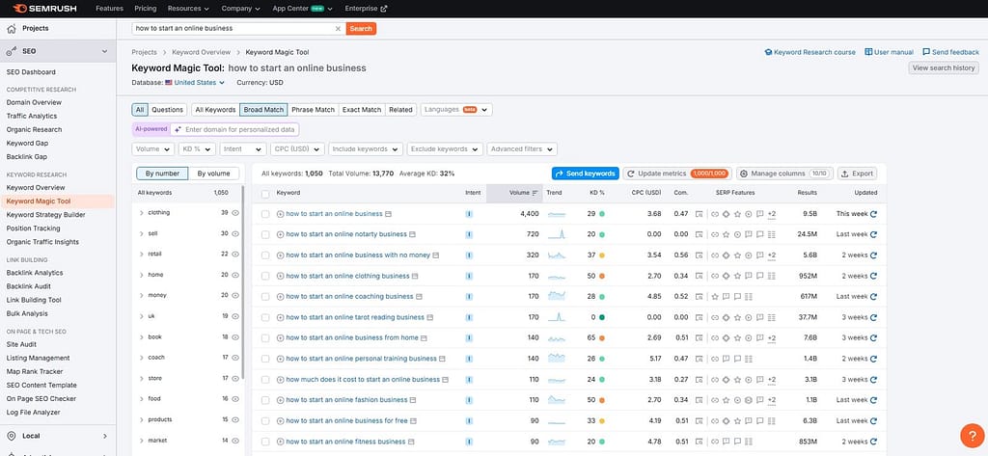Select checkbox for 'online coaching business' row
The width and height of the screenshot is (988, 456).
pos(265,296)
